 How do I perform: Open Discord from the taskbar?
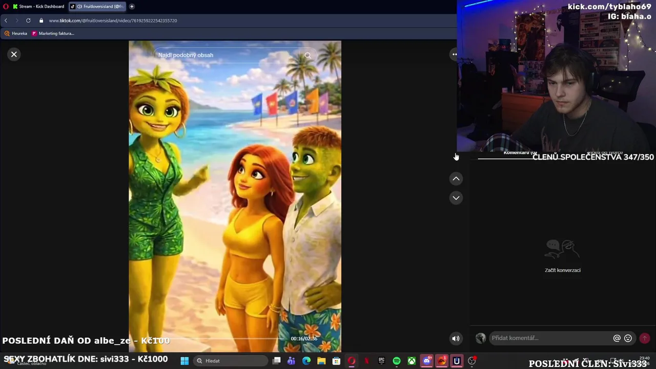426,361
